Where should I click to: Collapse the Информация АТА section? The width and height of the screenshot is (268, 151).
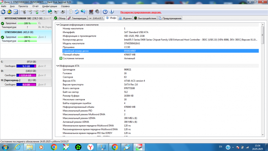(x=58, y=66)
